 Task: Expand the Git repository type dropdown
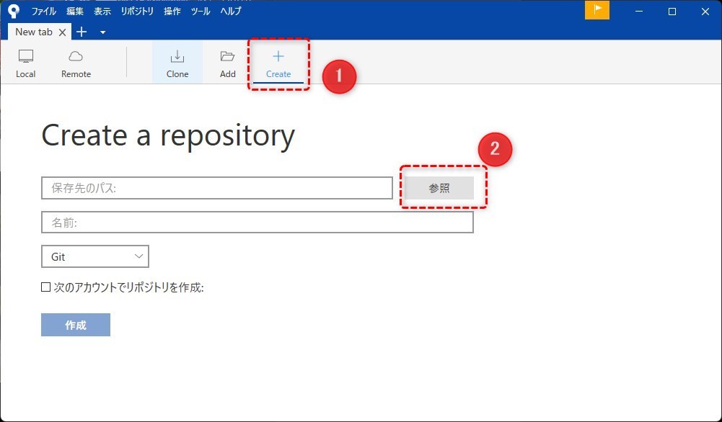point(95,256)
